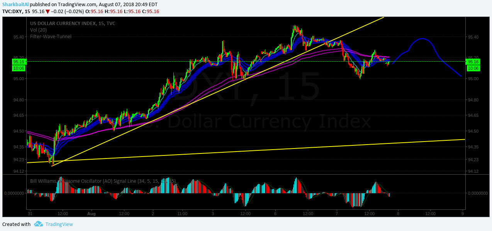Click the red down-arrow change indicator
The image size is (492, 231).
coord(48,12)
